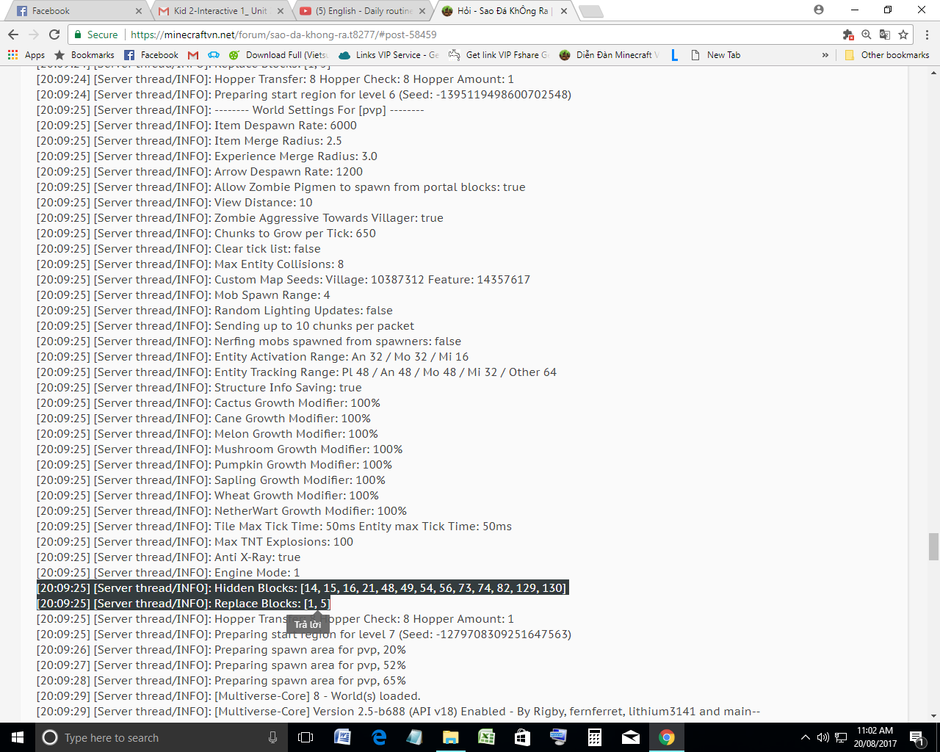The width and height of the screenshot is (940, 752).
Task: Open Microsoft Edge from taskbar
Action: pos(379,737)
